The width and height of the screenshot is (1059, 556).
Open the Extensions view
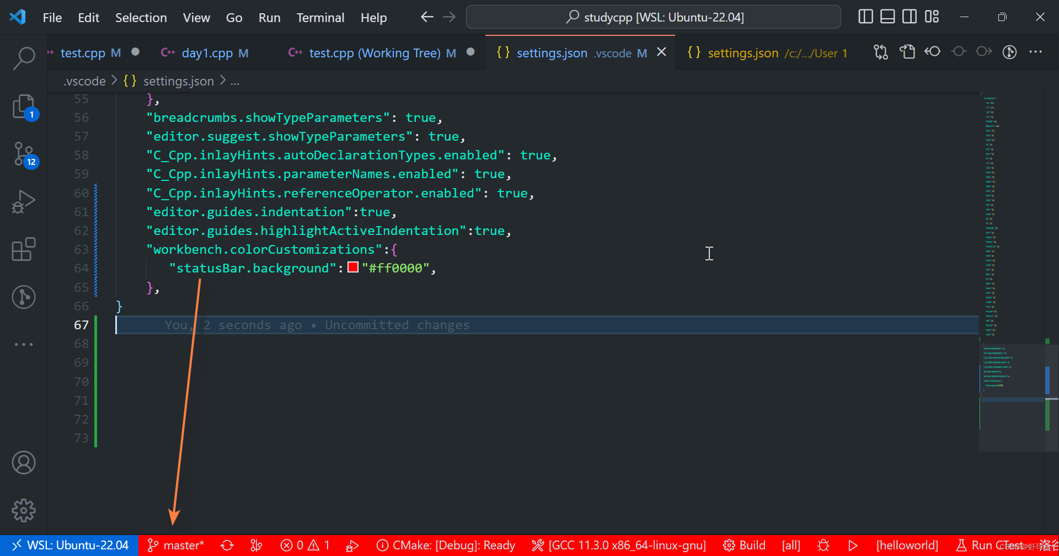(24, 249)
